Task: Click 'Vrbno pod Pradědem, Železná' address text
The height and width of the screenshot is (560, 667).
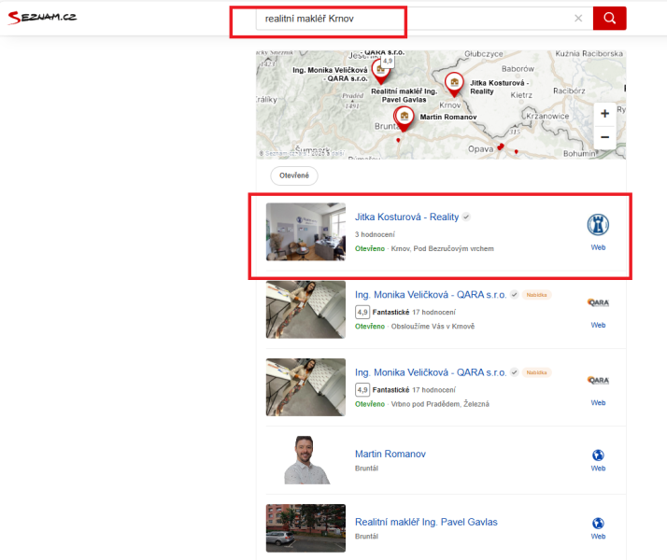Action: coord(440,404)
